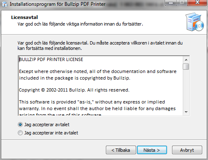Minimize the installer window

pyautogui.click(x=171, y=3)
